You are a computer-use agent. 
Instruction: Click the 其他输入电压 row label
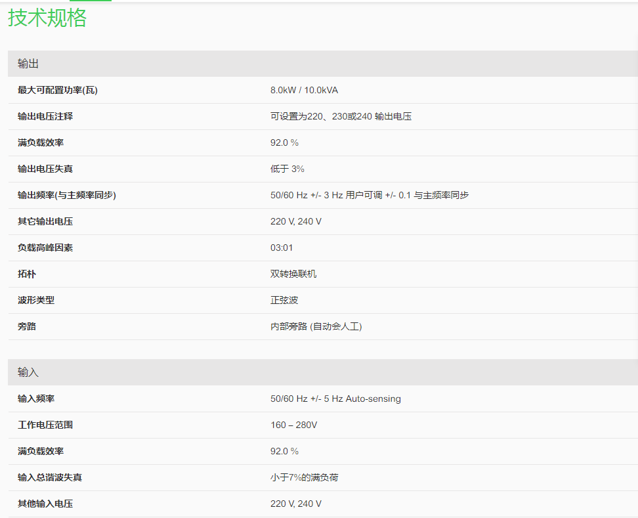point(45,504)
